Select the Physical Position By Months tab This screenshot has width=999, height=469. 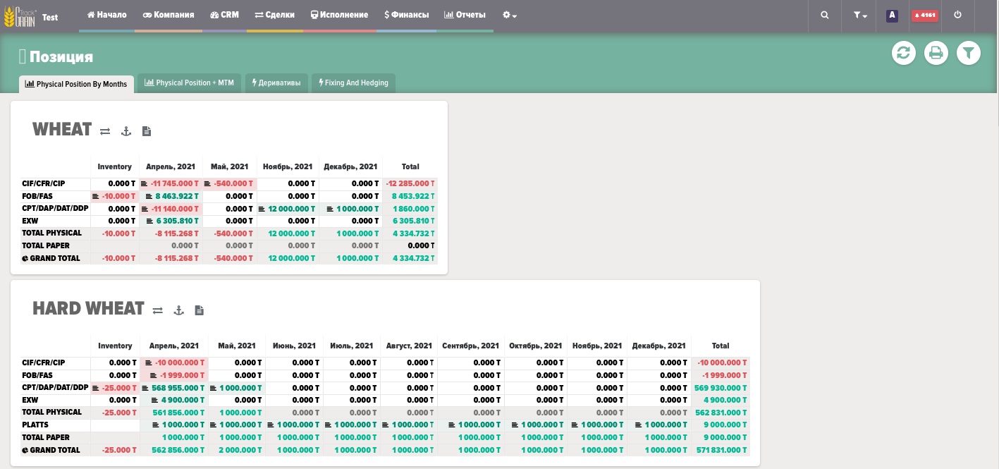click(x=76, y=84)
